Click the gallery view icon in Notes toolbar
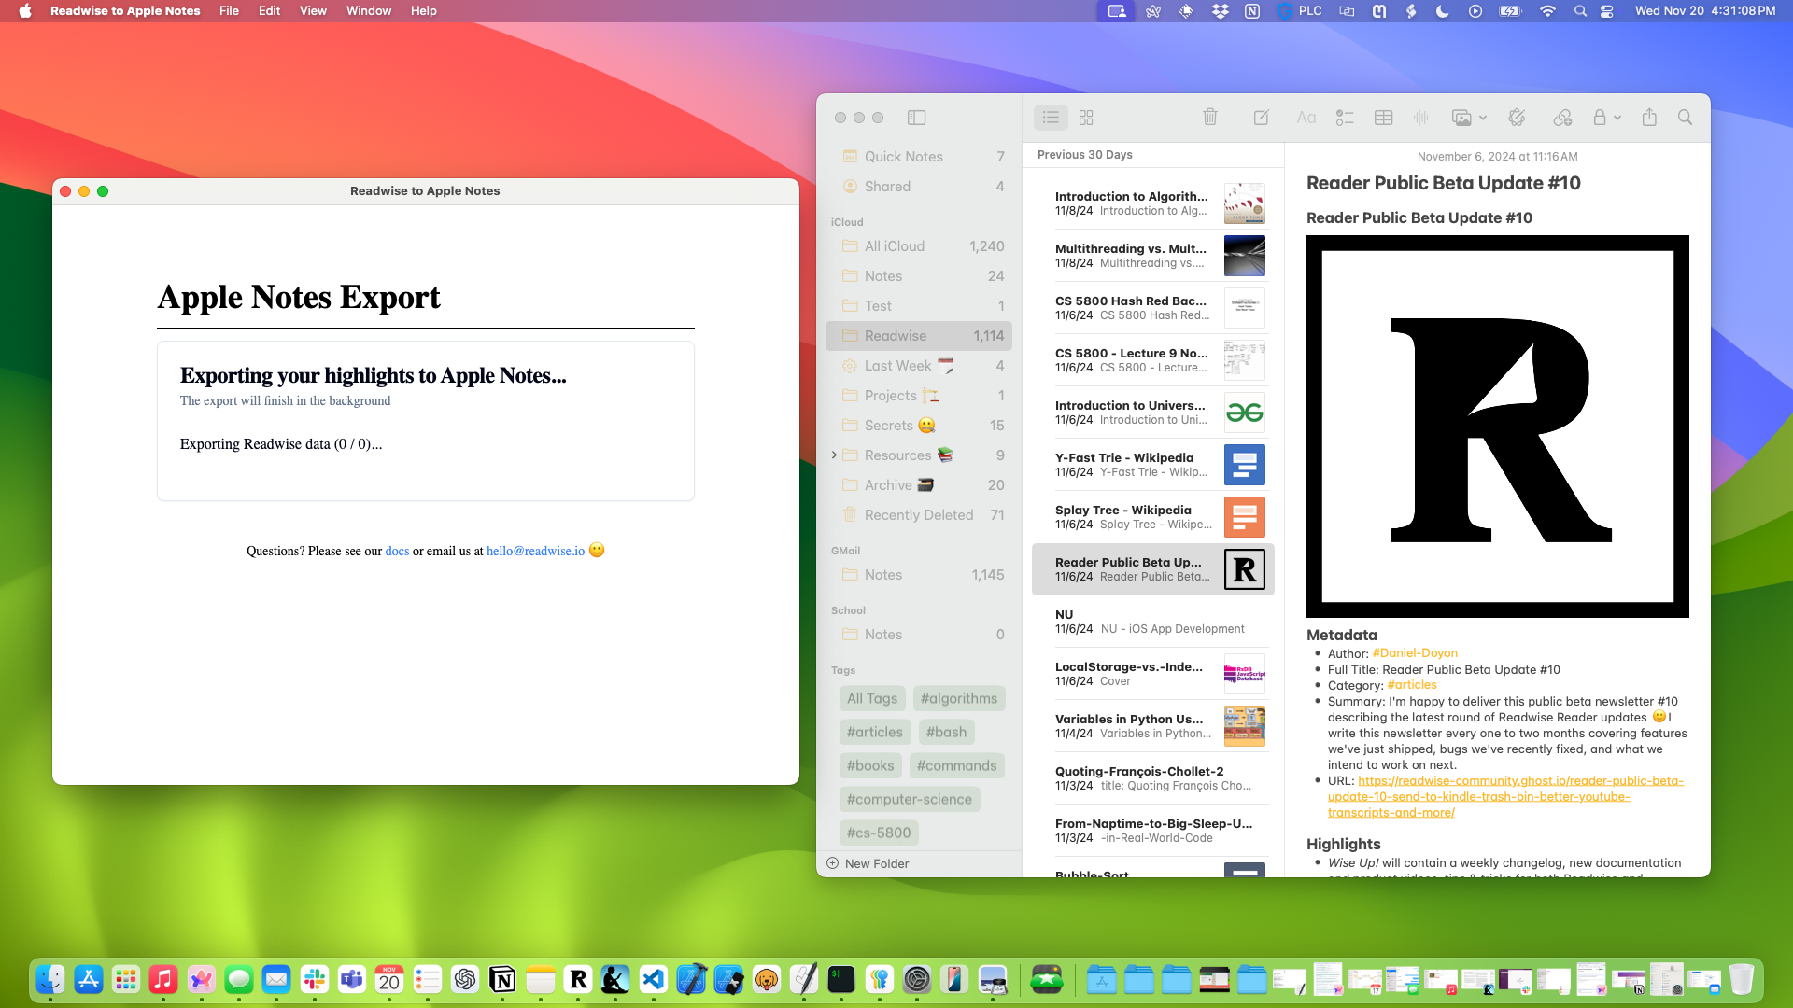The image size is (1793, 1008). tap(1086, 117)
